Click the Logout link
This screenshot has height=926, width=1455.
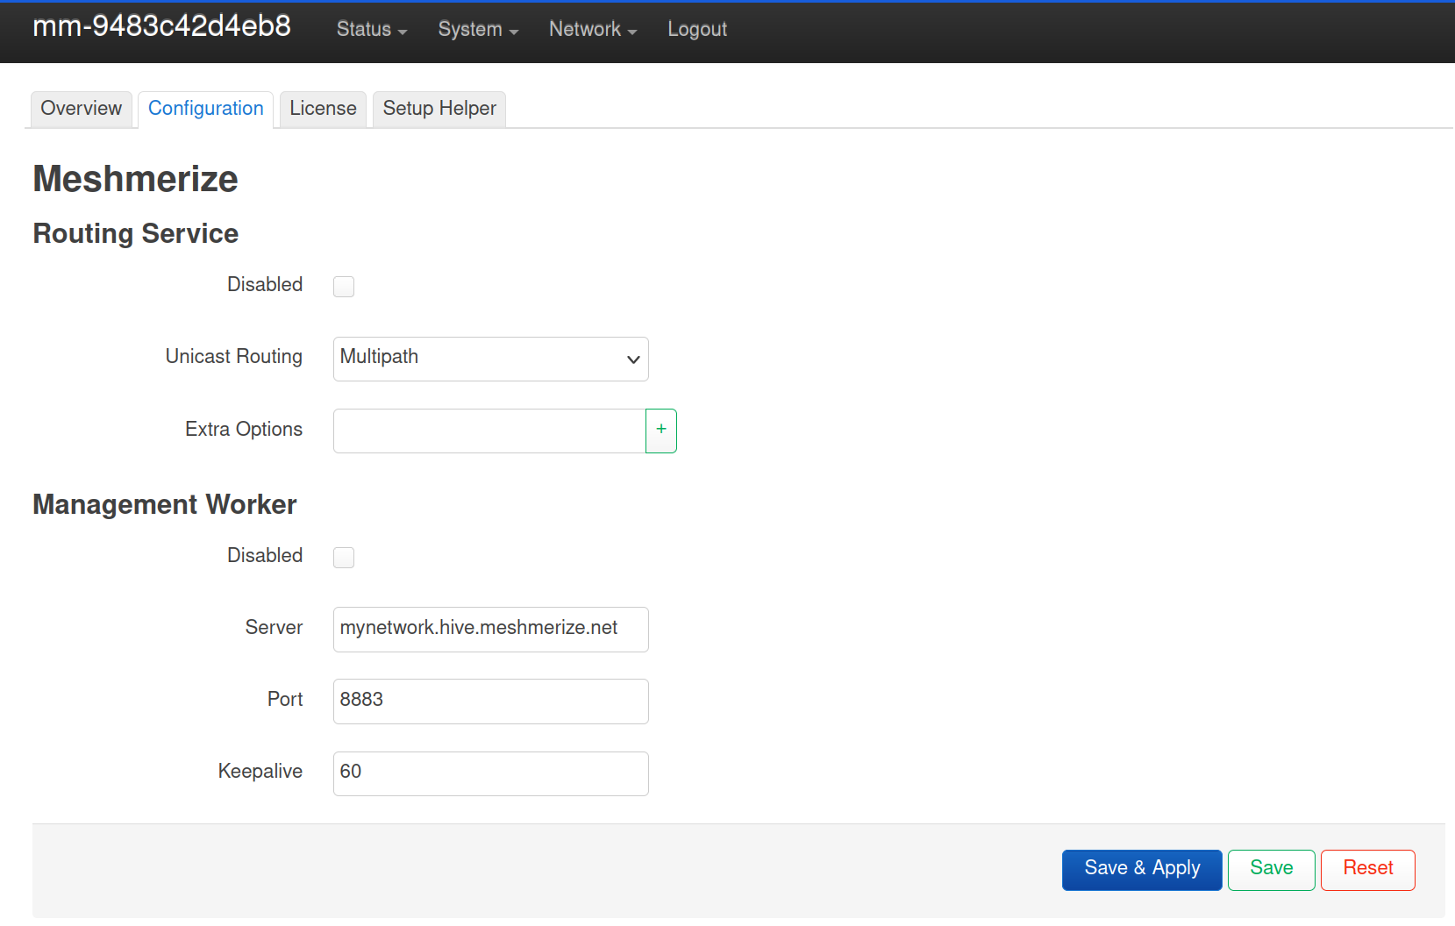pyautogui.click(x=697, y=29)
